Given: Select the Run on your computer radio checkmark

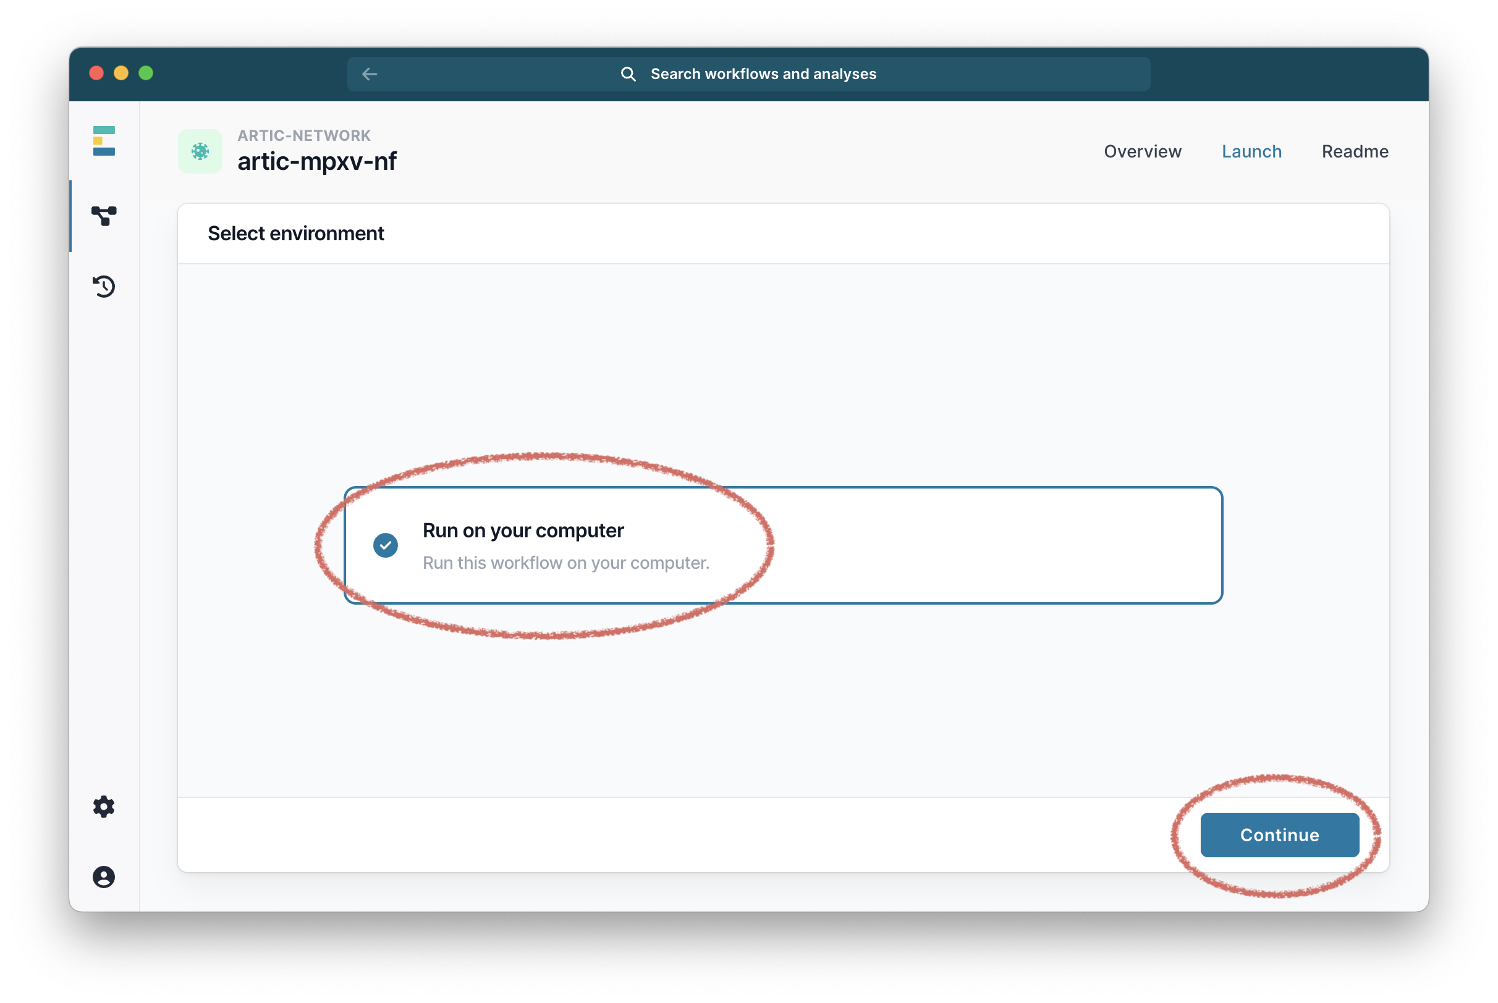Looking at the screenshot, I should click(x=385, y=545).
